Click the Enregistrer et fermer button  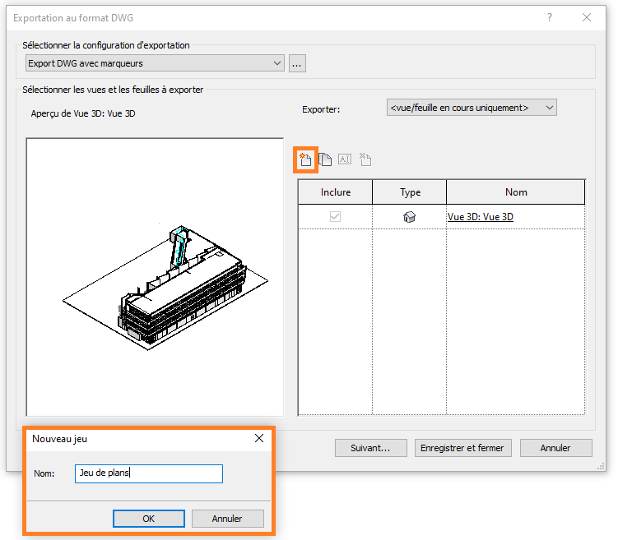(x=463, y=448)
